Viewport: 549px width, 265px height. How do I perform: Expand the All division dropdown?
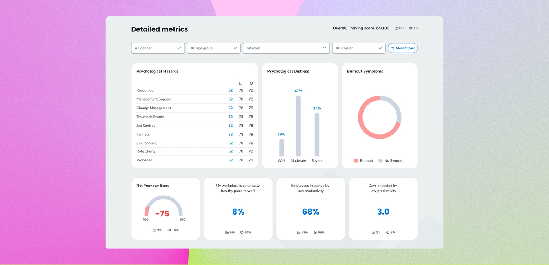[359, 48]
